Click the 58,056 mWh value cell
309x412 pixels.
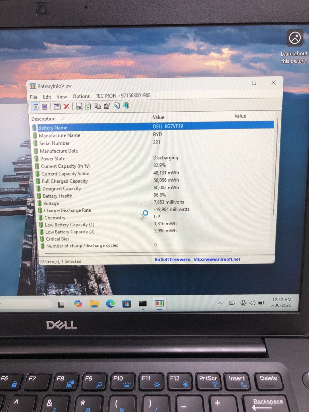click(166, 180)
